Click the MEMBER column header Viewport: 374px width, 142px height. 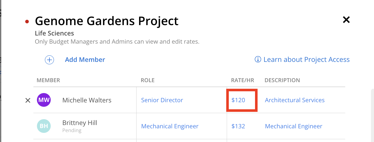(x=48, y=80)
